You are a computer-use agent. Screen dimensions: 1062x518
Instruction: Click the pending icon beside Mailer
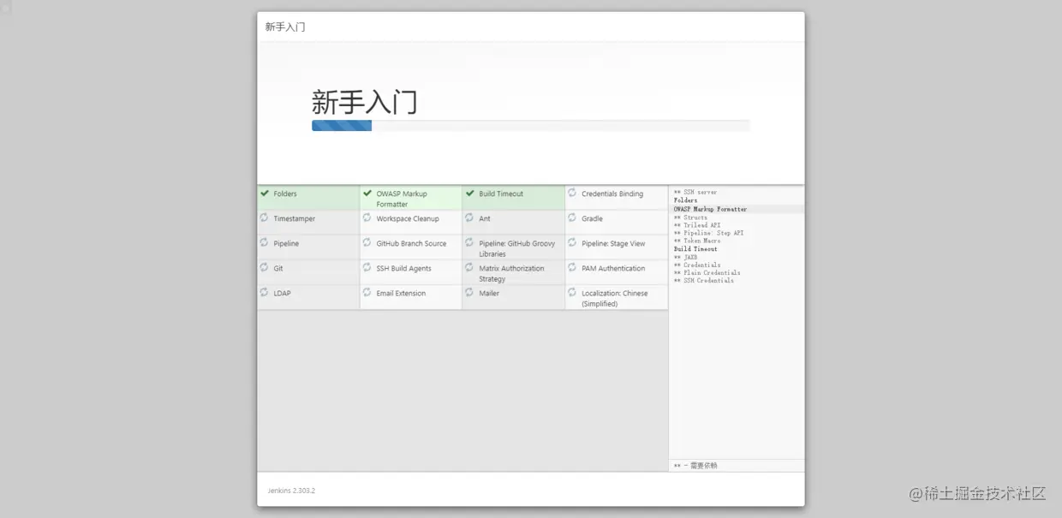click(x=470, y=293)
